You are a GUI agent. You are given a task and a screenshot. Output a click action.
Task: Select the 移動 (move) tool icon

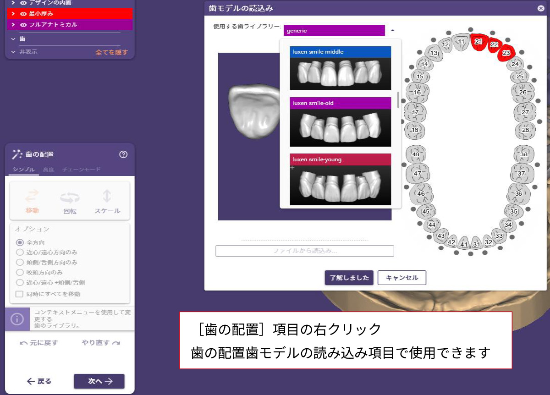[x=32, y=197]
